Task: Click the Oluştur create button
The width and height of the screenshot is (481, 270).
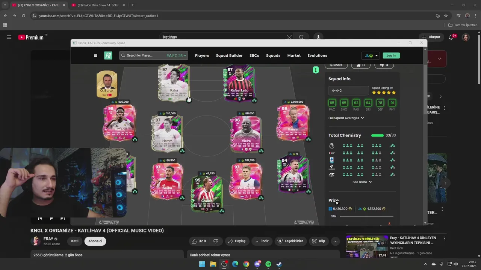Action: (x=431, y=37)
